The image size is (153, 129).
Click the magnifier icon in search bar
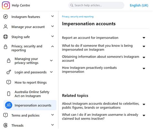72,5
